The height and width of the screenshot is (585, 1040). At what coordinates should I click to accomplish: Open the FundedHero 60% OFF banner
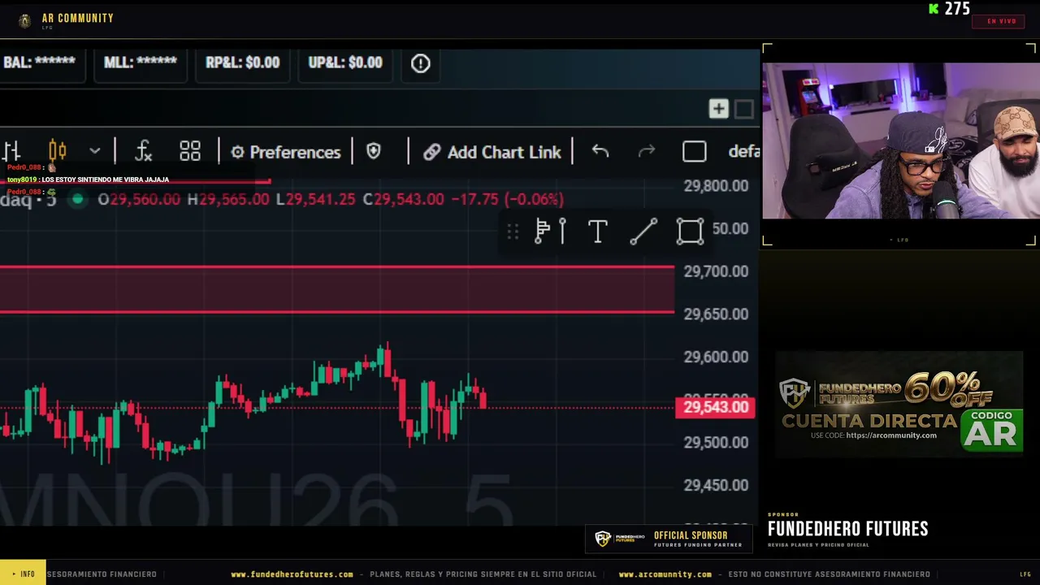click(899, 404)
